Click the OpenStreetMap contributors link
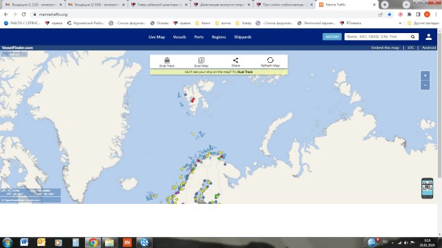This screenshot has width=442, height=248. tap(22, 200)
